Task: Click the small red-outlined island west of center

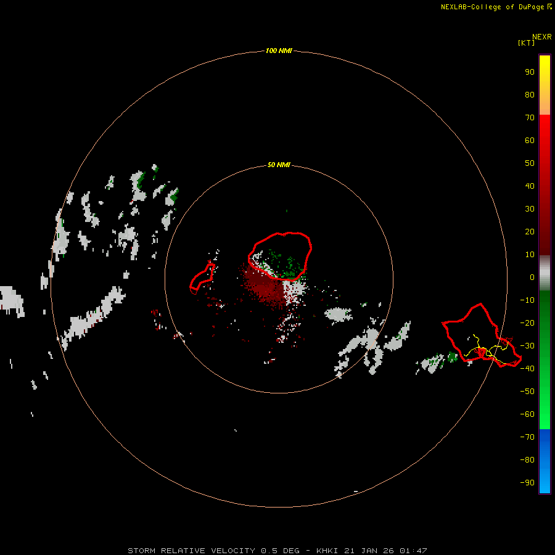Action: click(202, 279)
